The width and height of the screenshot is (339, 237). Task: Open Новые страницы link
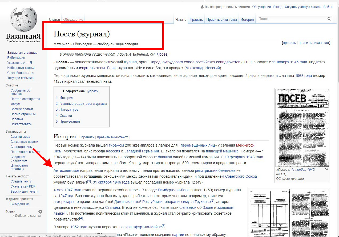click(23, 114)
